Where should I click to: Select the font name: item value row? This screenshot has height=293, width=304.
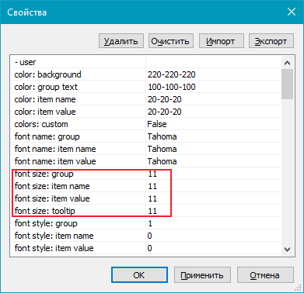[146, 161]
